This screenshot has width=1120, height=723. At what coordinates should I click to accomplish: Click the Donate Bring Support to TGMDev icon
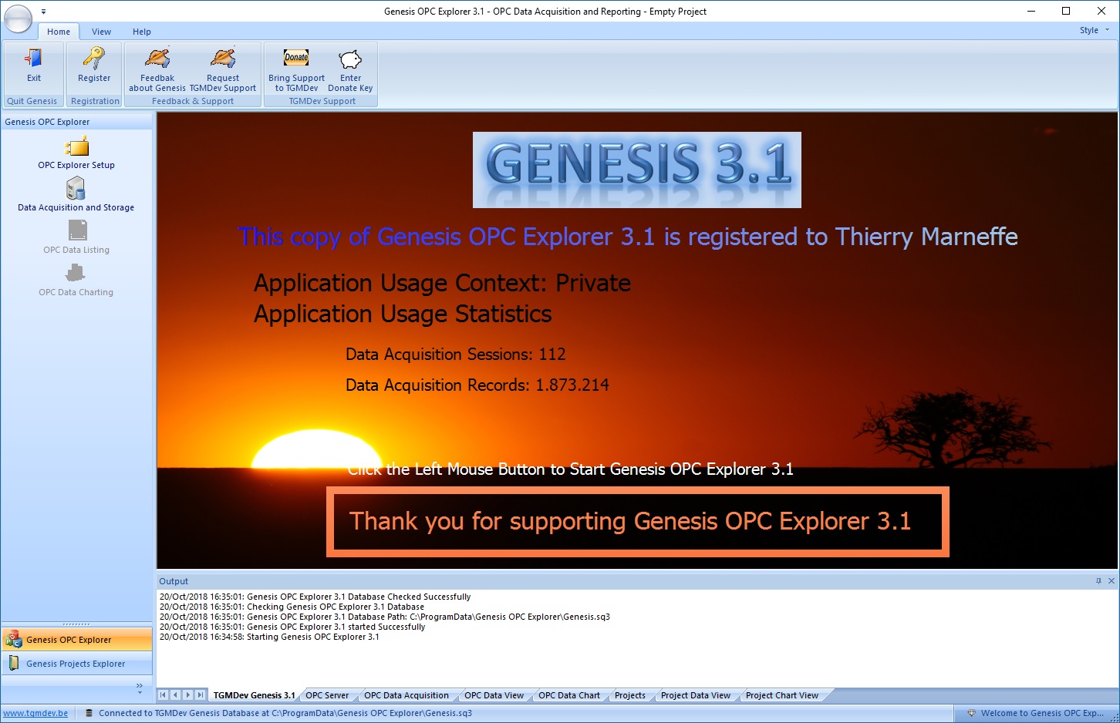[x=297, y=69]
